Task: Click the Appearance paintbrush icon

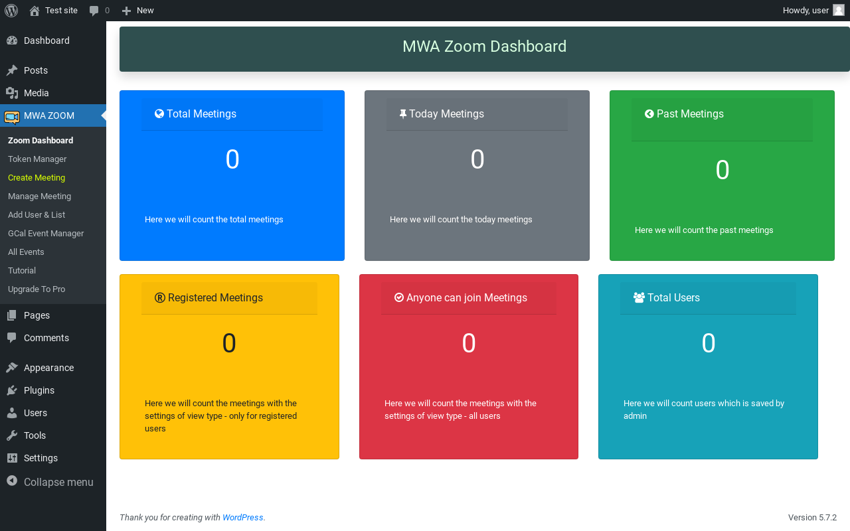Action: (x=12, y=368)
